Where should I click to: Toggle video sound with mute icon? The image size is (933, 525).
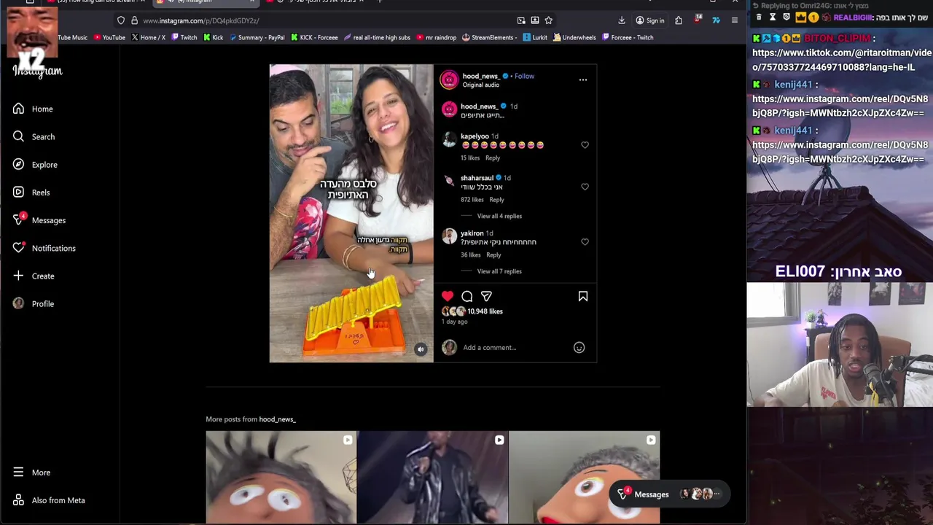pos(421,349)
